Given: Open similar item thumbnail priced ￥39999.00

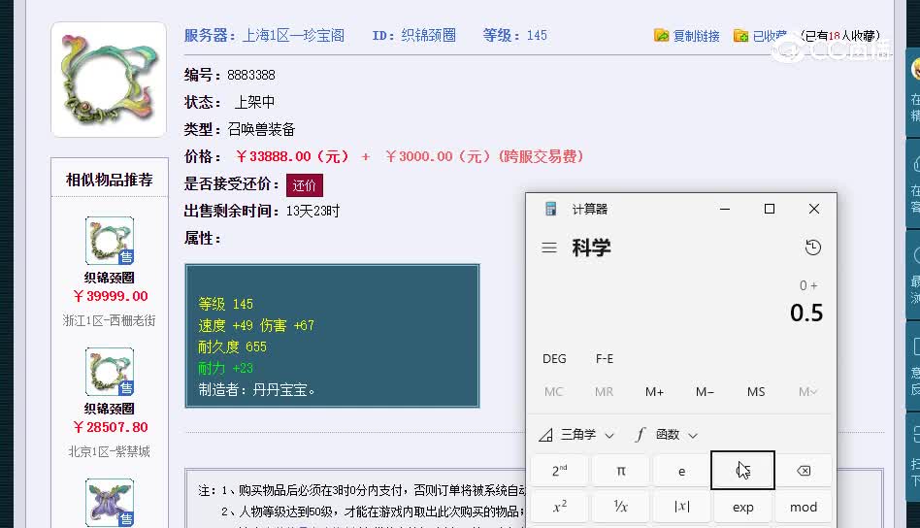Looking at the screenshot, I should point(110,241).
